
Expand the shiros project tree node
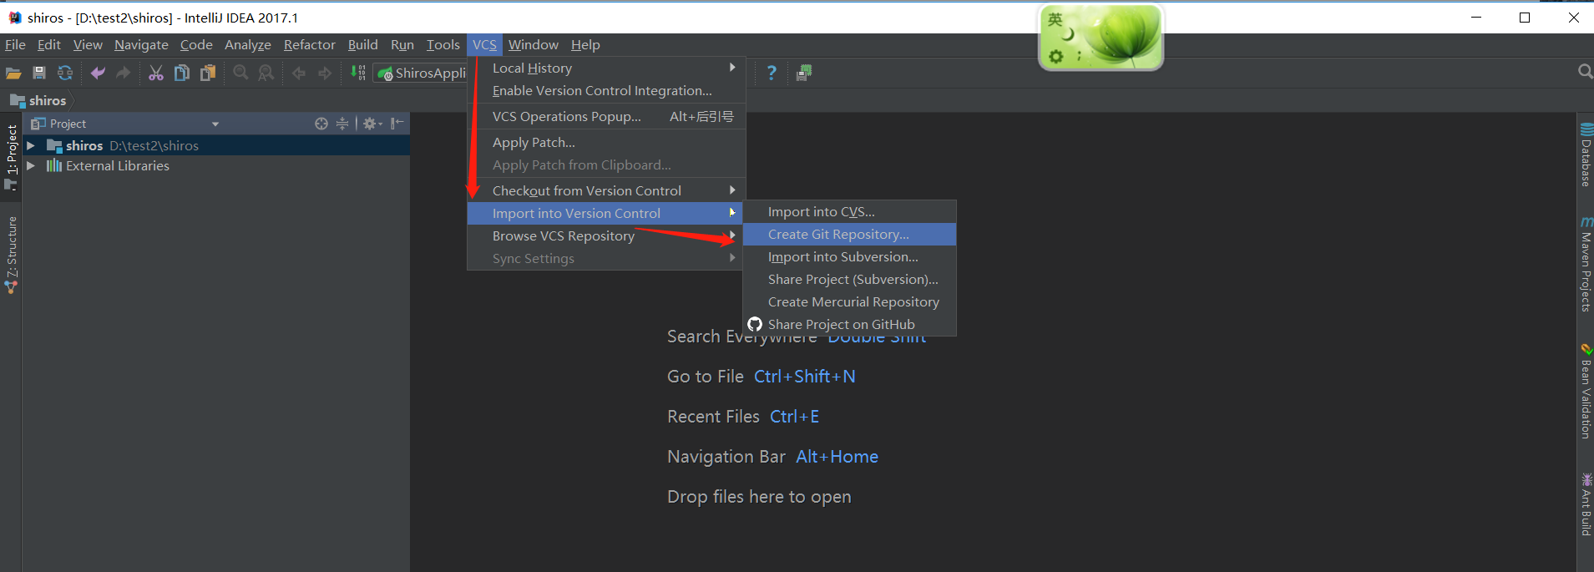(31, 145)
